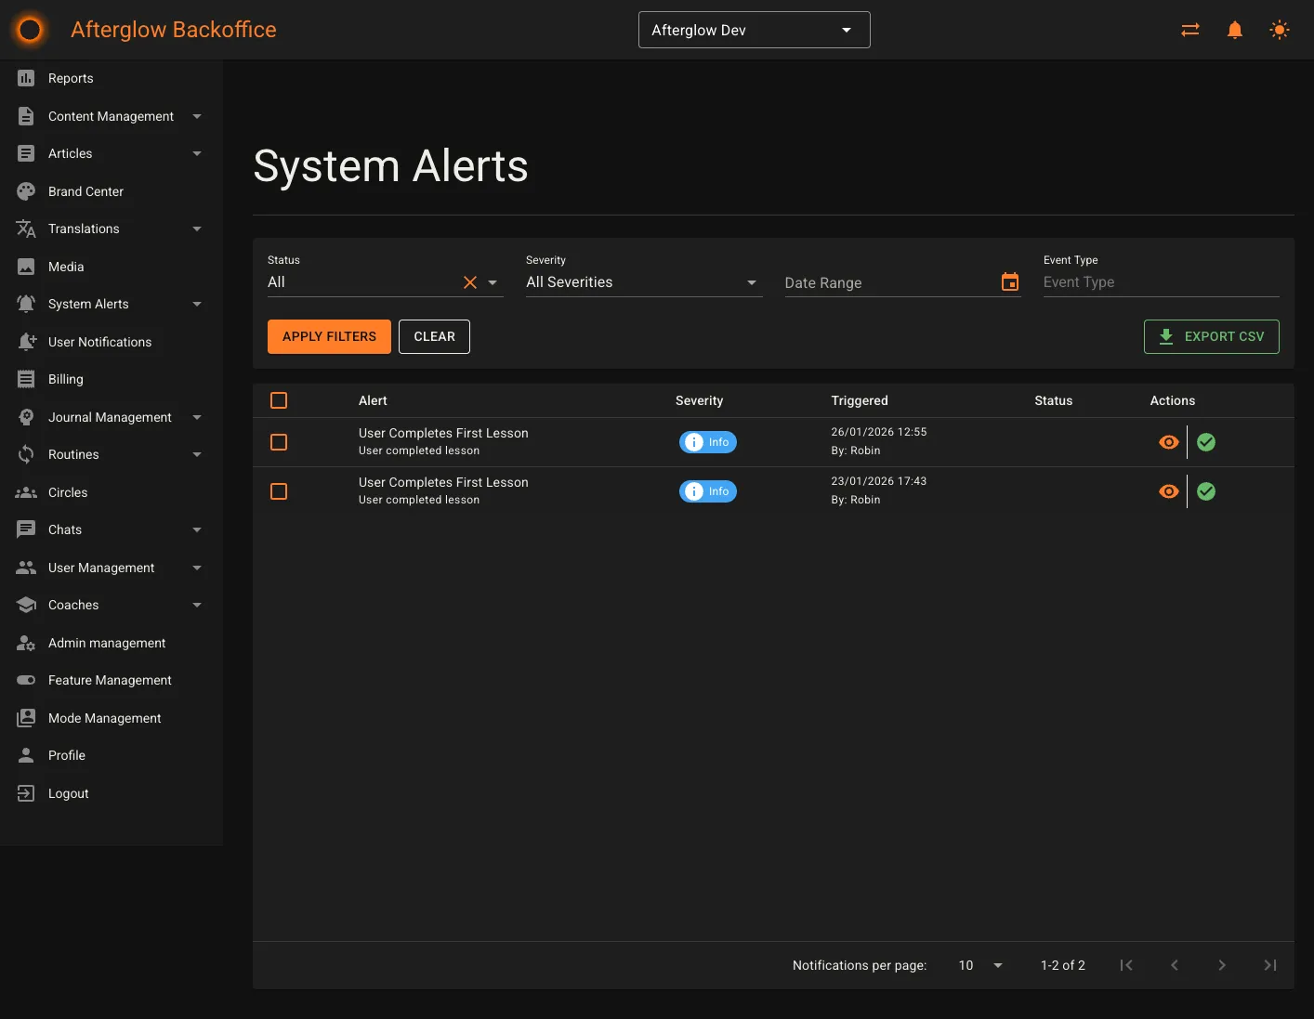Open the Reports section icon
Viewport: 1314px width, 1019px height.
click(26, 78)
